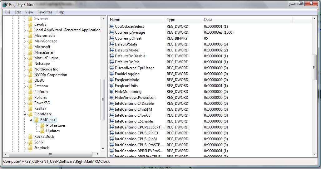The image size is (321, 169).
Task: Click the tree pane vertical scrollbar thumb
Action: [x=103, y=99]
